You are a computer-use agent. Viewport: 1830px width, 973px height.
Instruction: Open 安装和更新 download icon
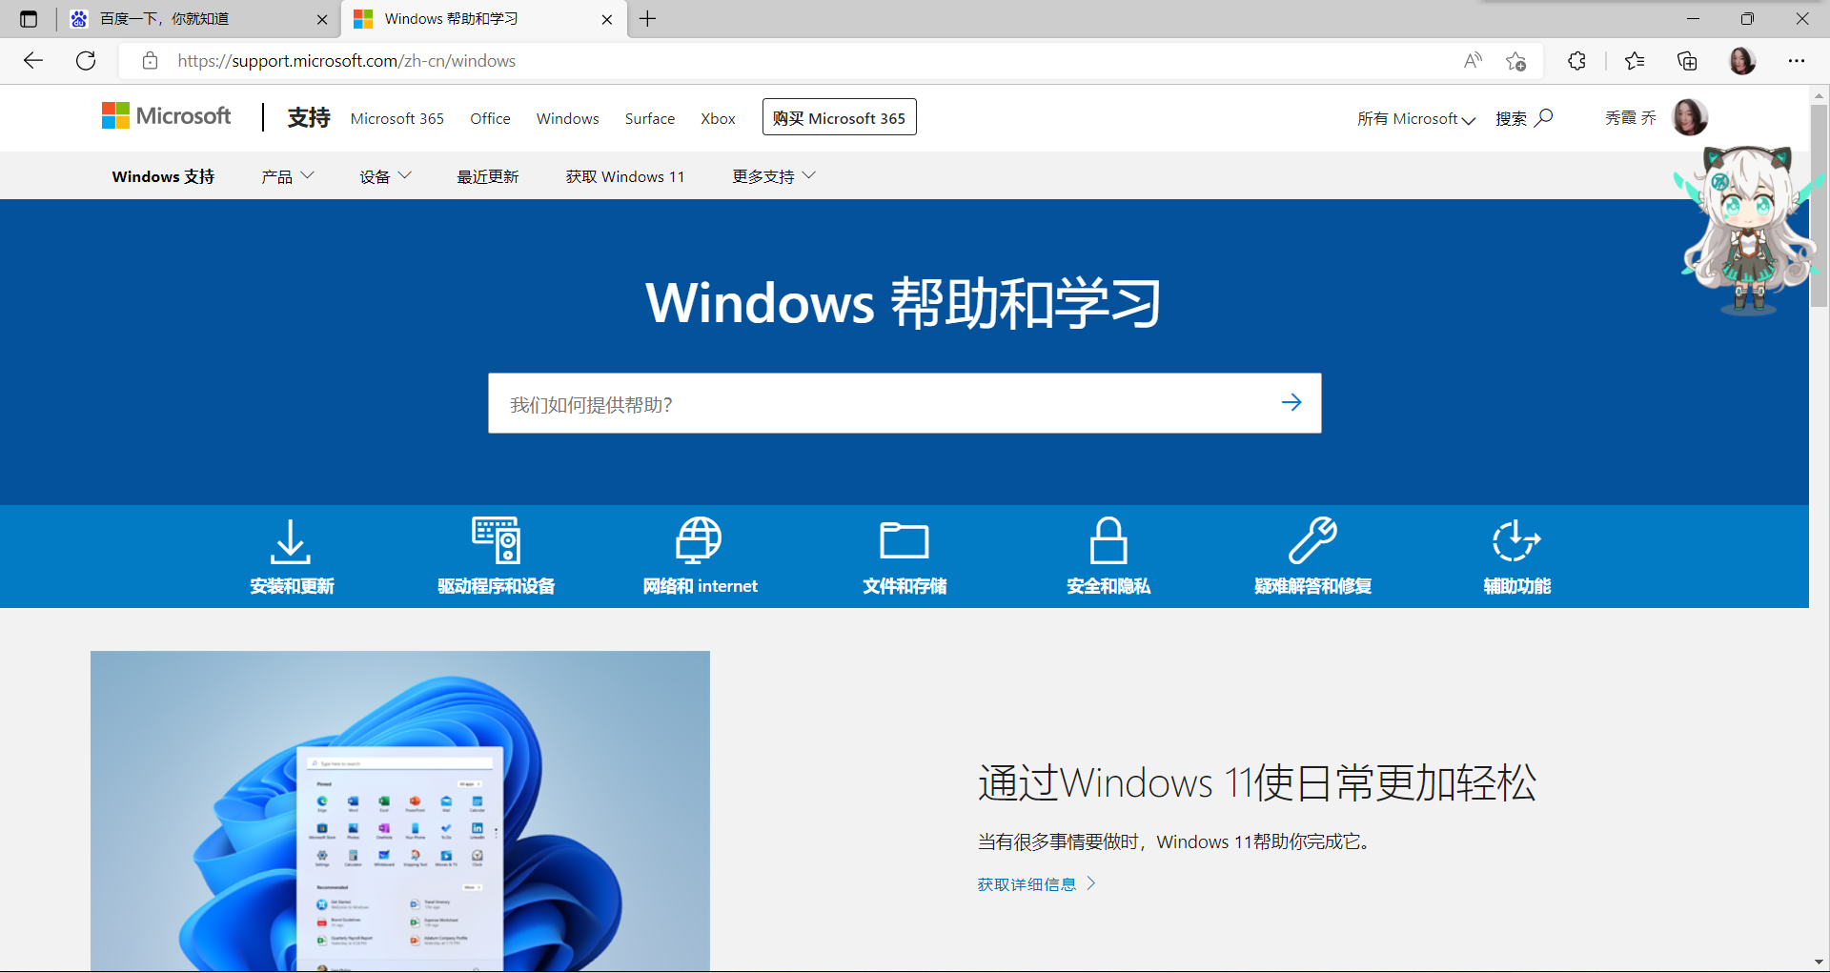pos(291,541)
